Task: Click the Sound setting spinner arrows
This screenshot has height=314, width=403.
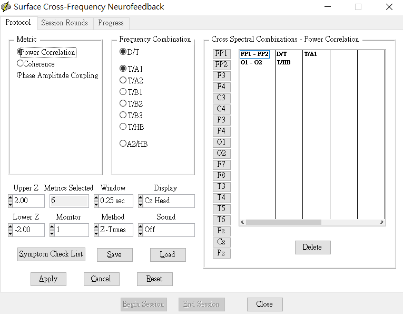Action: (140, 230)
